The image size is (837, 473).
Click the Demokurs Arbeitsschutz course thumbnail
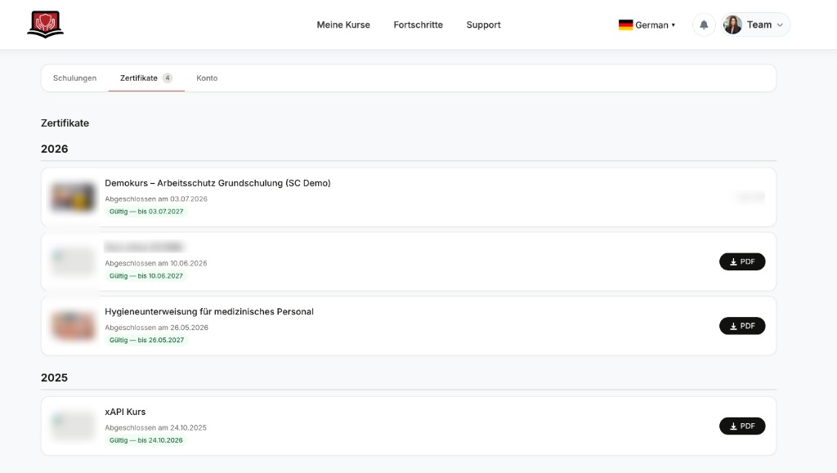click(x=73, y=197)
